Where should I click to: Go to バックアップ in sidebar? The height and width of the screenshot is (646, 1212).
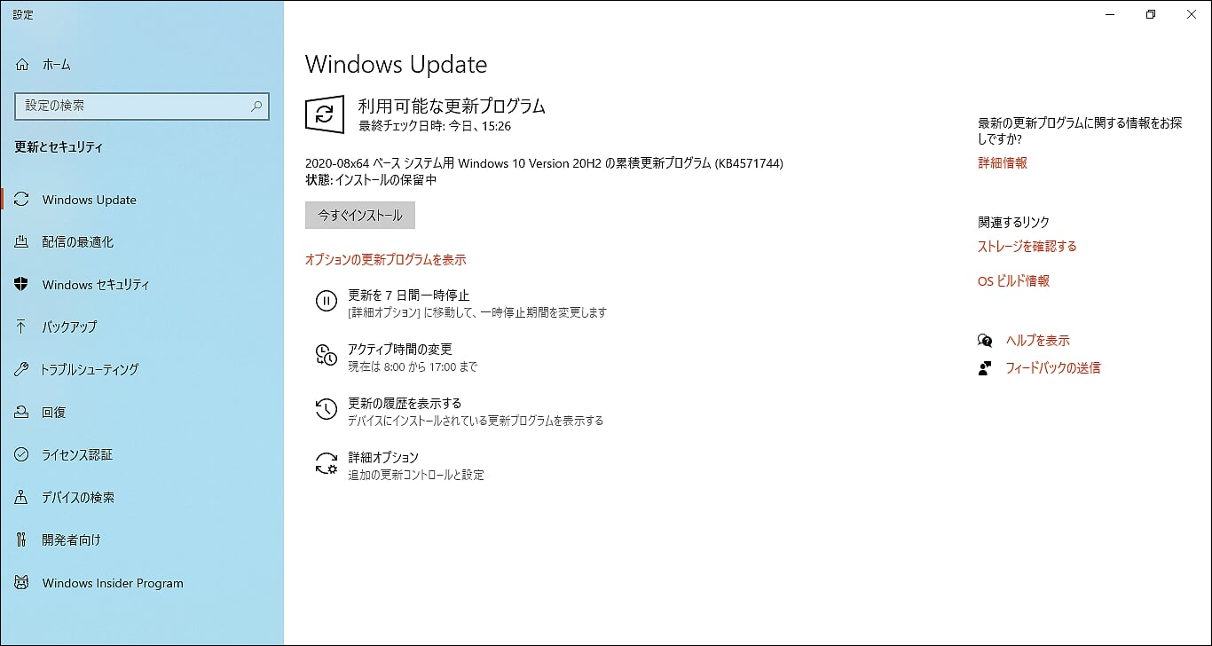pyautogui.click(x=70, y=327)
